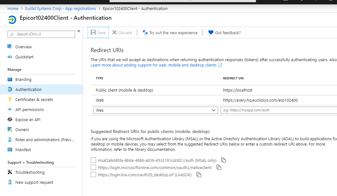The width and height of the screenshot is (337, 196).
Task: Click the Got feedback? button label
Action: [228, 33]
